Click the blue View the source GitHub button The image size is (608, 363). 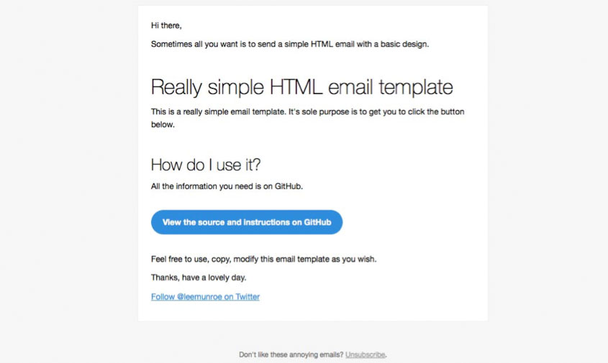(x=246, y=222)
